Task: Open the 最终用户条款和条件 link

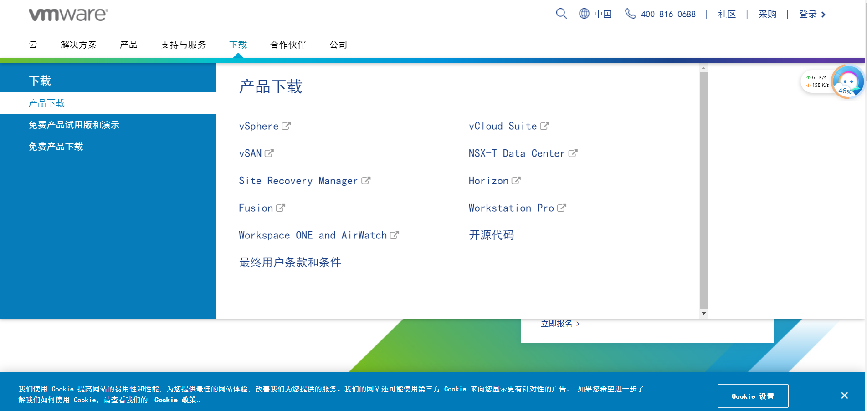Action: [290, 262]
